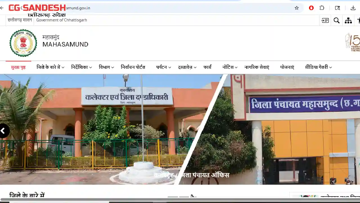Open the browser extensions puzzle icon

(x=322, y=8)
